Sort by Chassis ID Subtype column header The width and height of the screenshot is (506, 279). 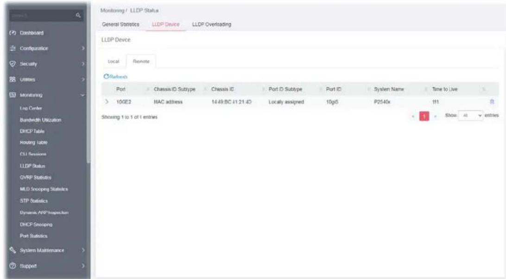coord(175,89)
